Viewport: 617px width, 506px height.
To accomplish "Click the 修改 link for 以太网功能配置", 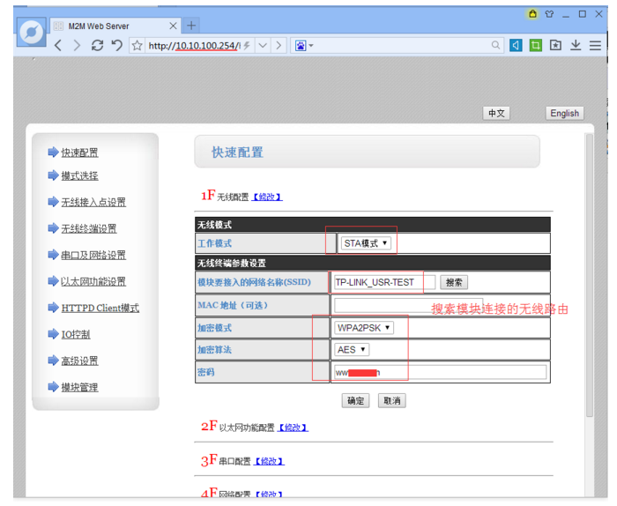I will [x=293, y=428].
